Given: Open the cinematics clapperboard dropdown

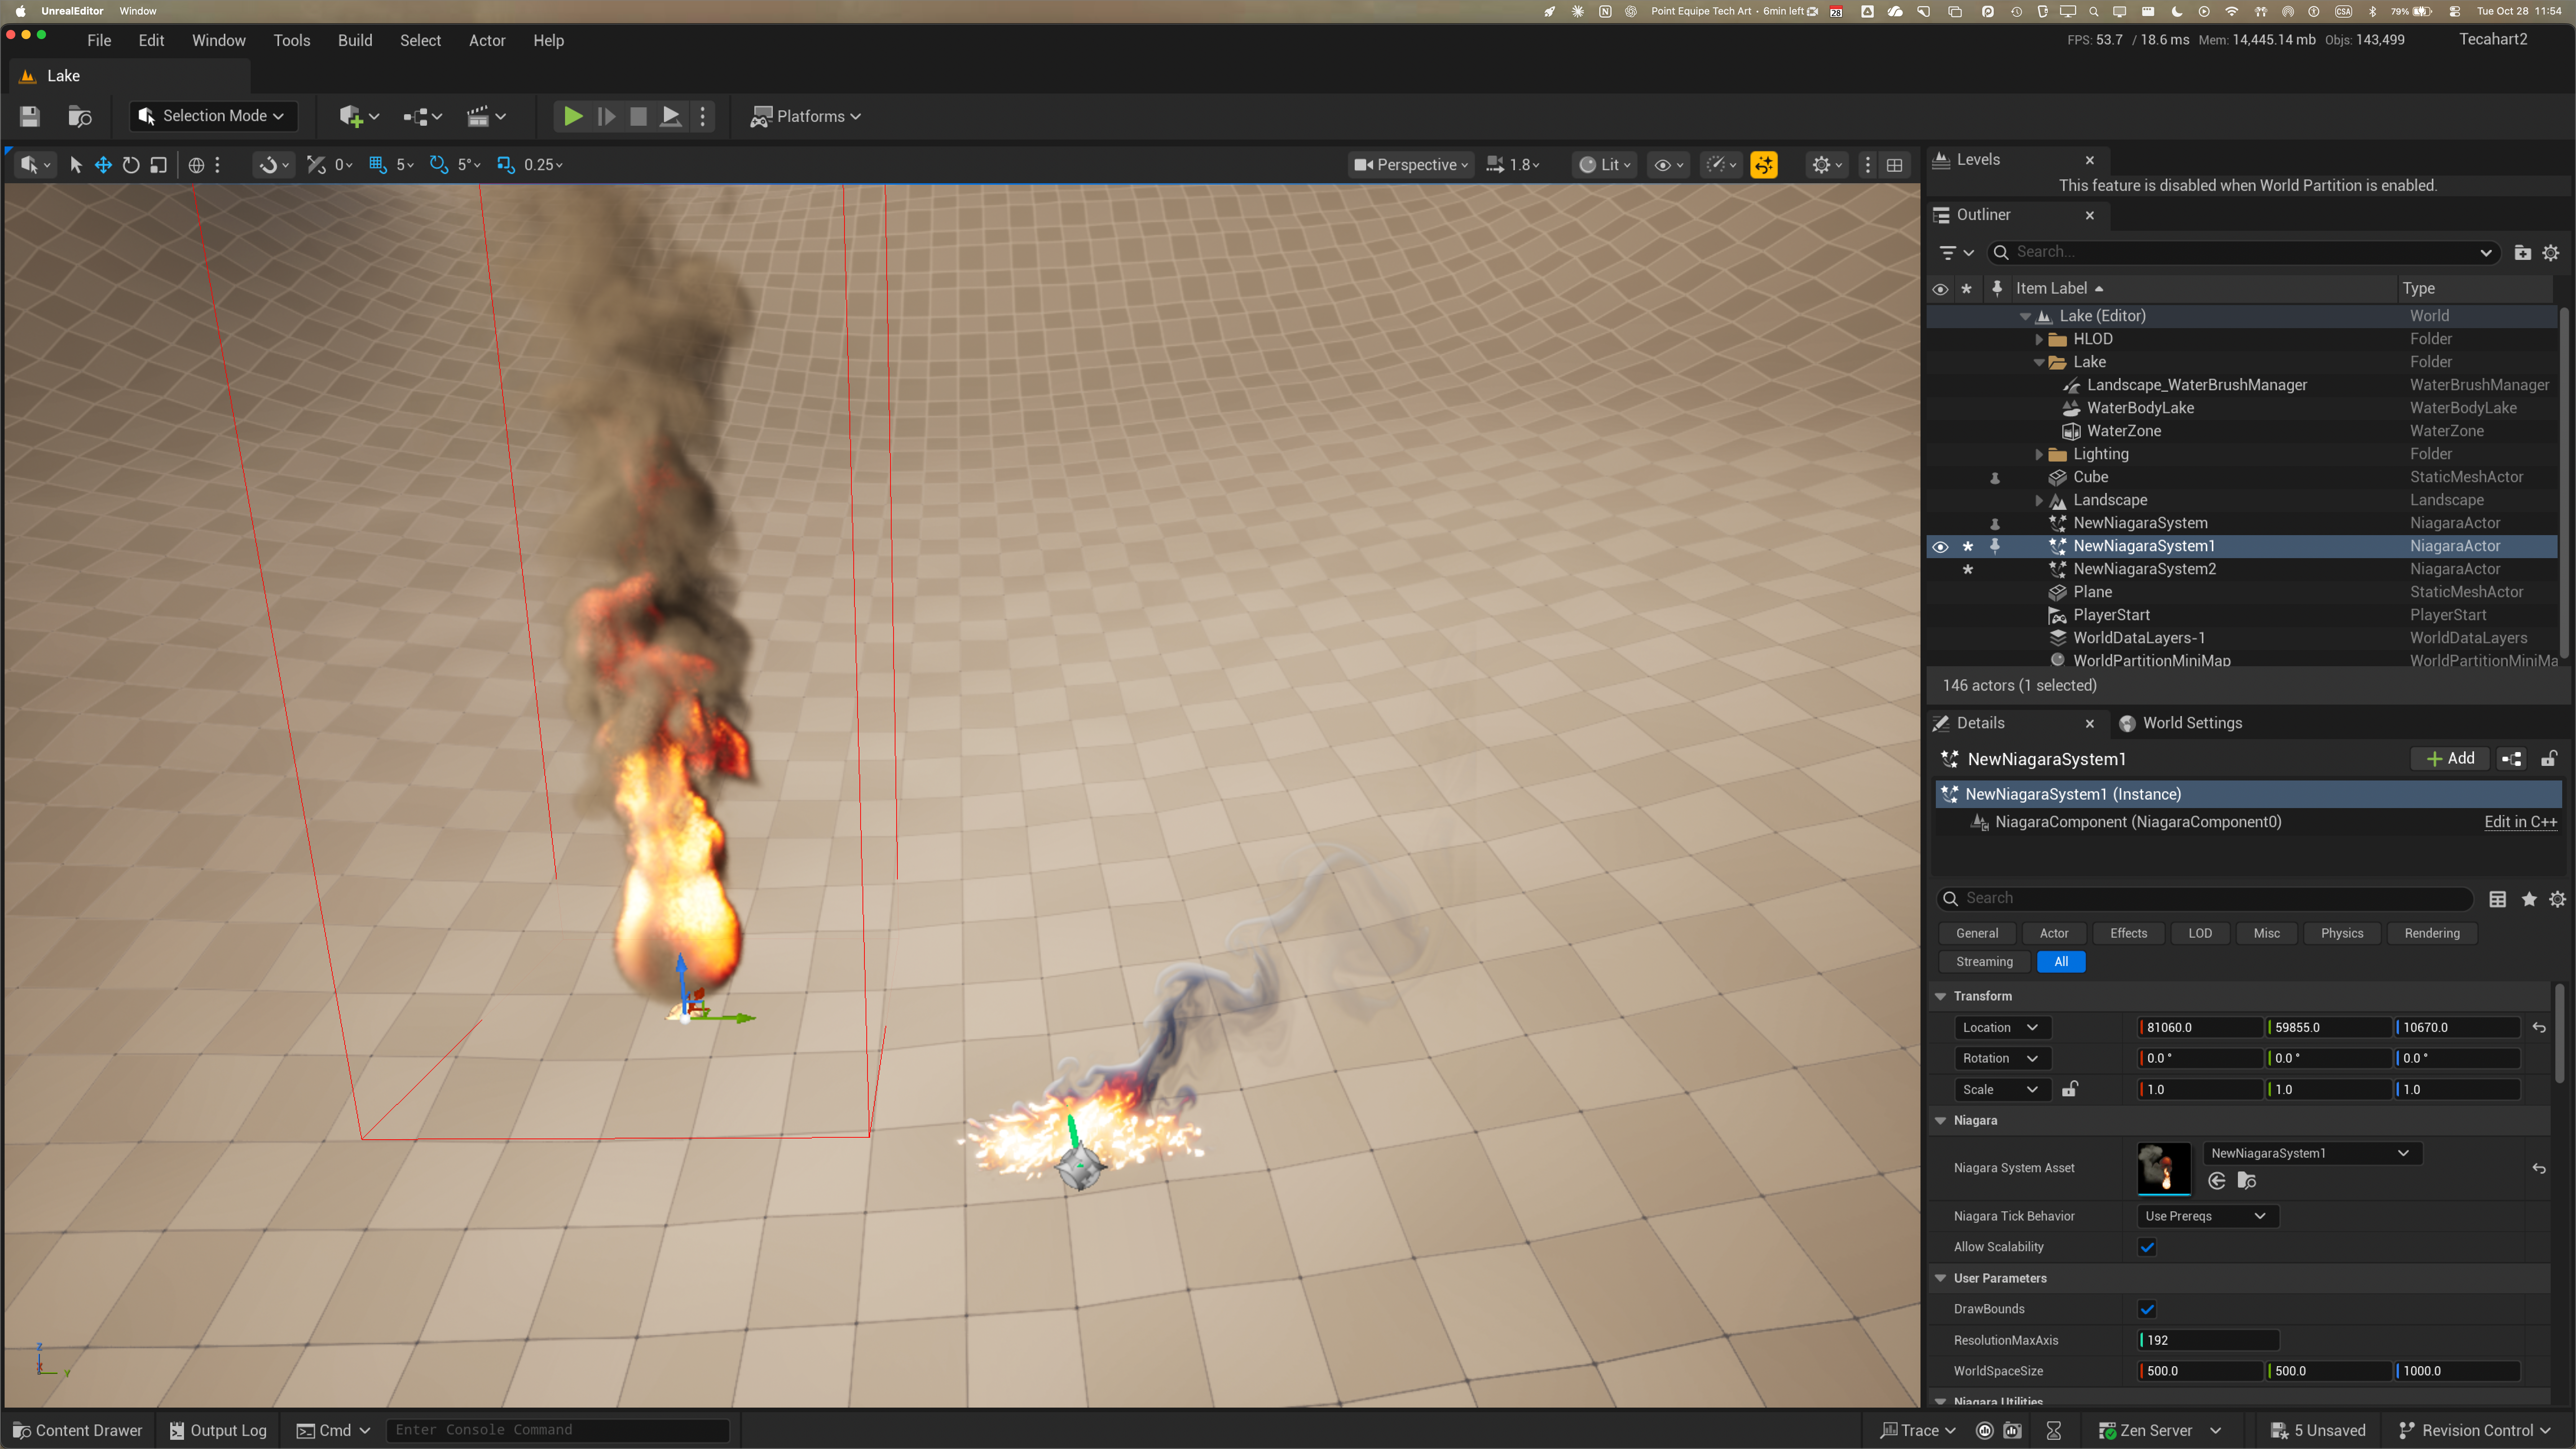Looking at the screenshot, I should pyautogui.click(x=486, y=116).
